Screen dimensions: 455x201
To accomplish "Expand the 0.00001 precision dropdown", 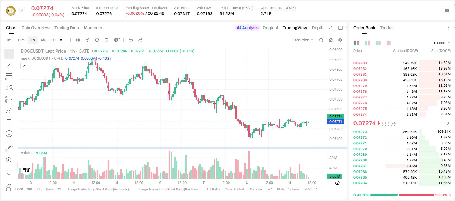I will tap(441, 43).
